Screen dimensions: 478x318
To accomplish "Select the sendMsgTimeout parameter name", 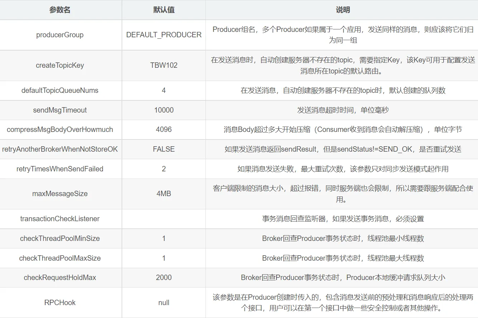I will point(60,110).
